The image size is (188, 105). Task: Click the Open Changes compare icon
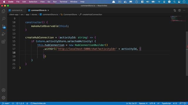pyautogui.click(x=175, y=10)
